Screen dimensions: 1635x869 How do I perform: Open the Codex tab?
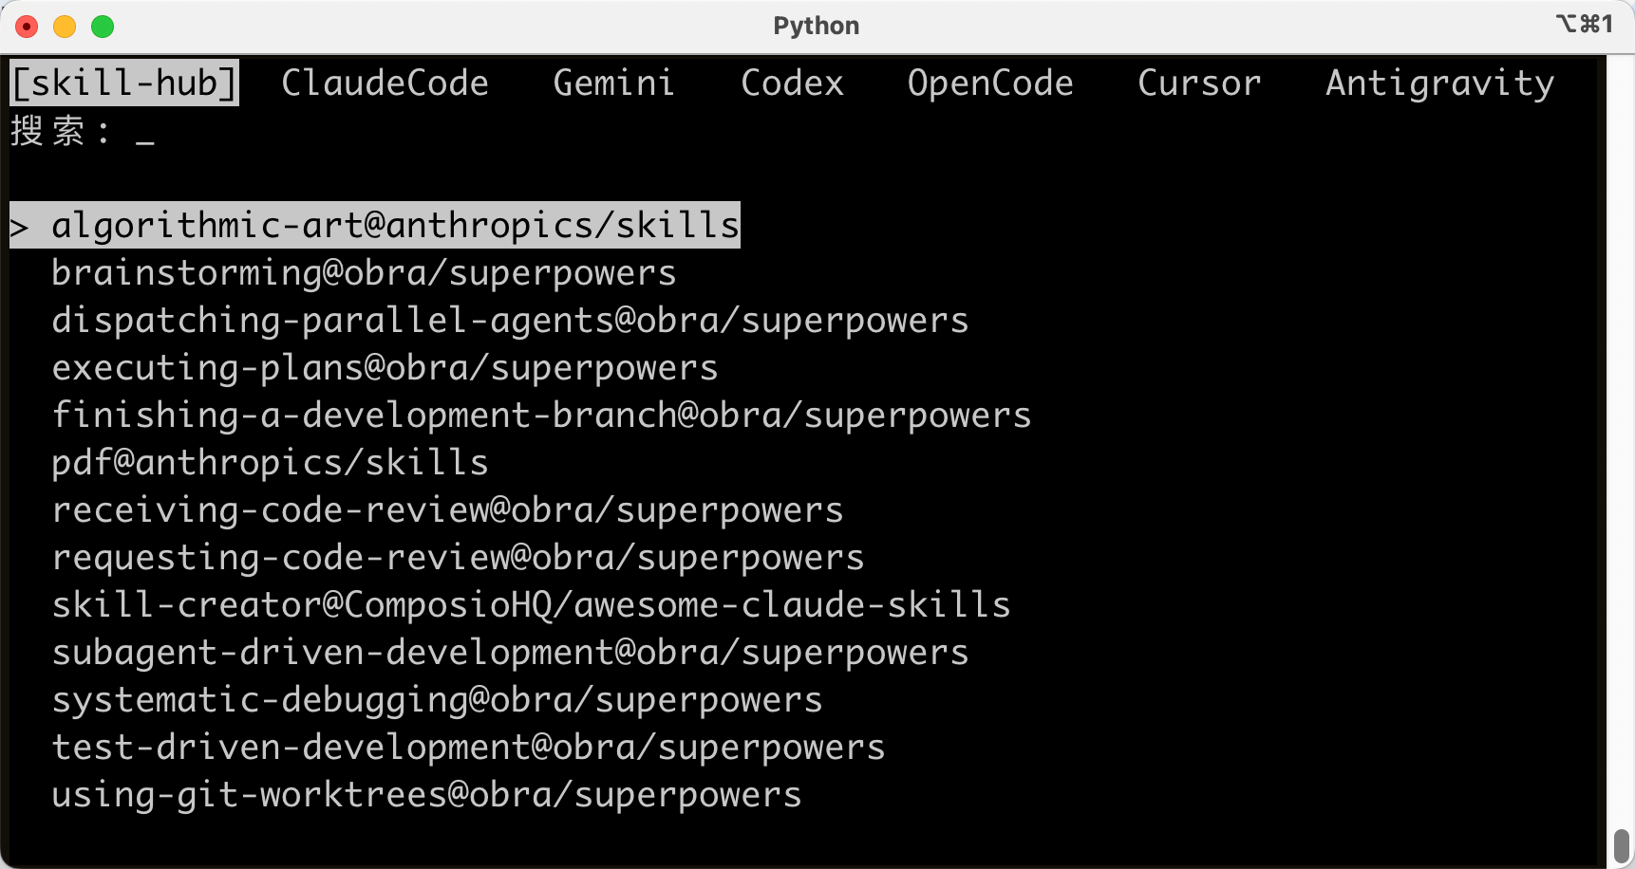tap(792, 83)
